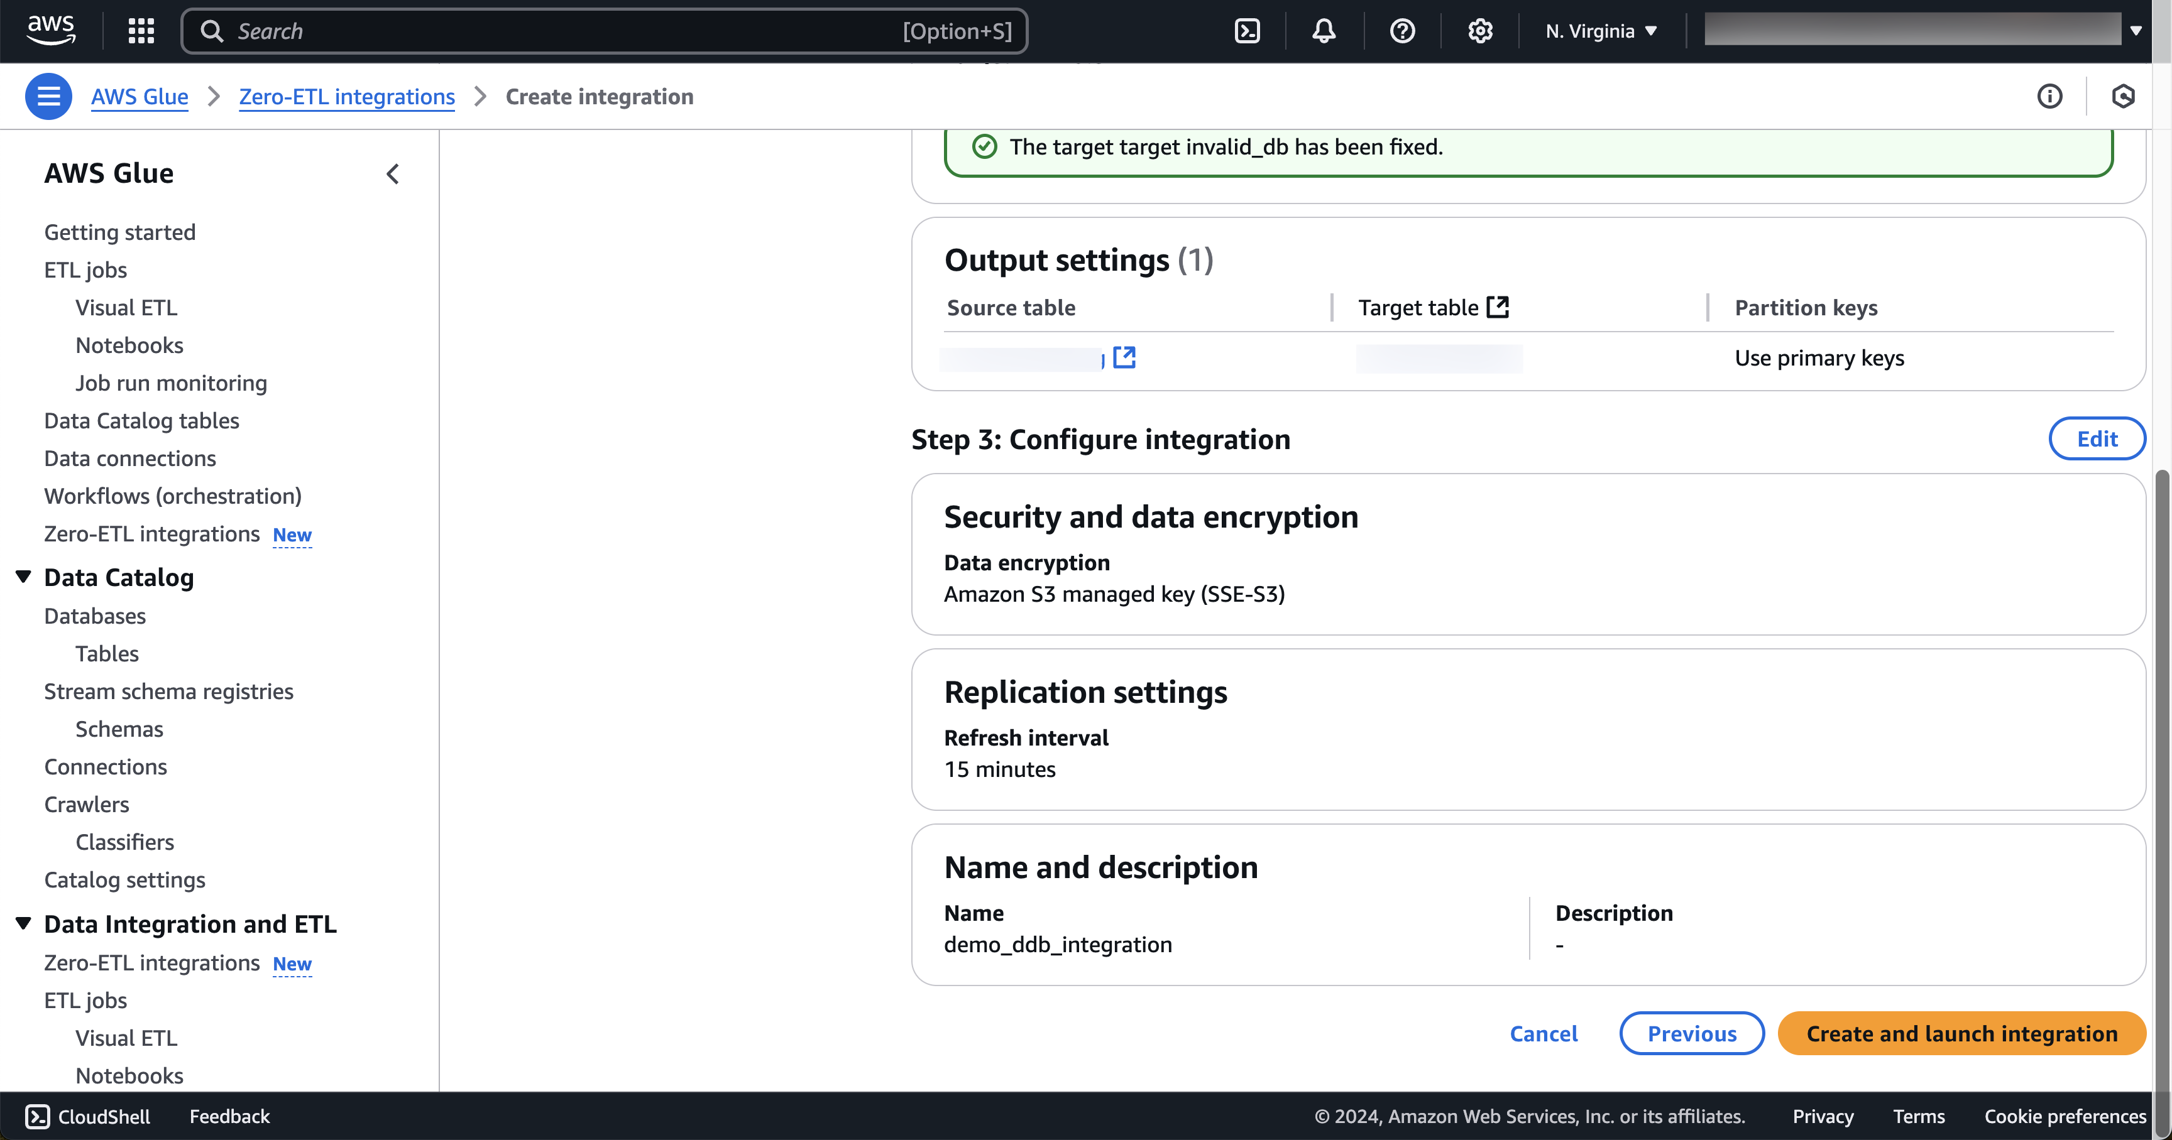Collapse the AWS Glue sidebar

tap(393, 173)
